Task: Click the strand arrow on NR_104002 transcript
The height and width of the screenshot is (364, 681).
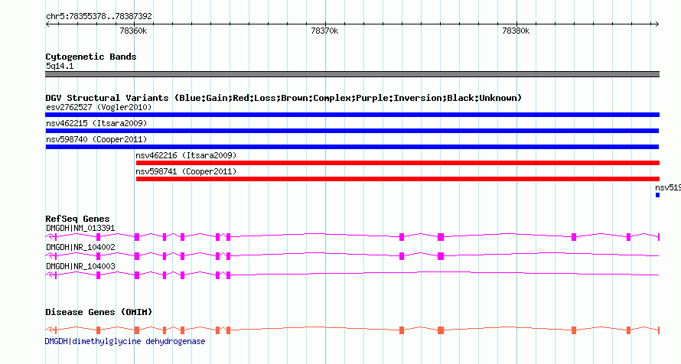Action: point(51,256)
